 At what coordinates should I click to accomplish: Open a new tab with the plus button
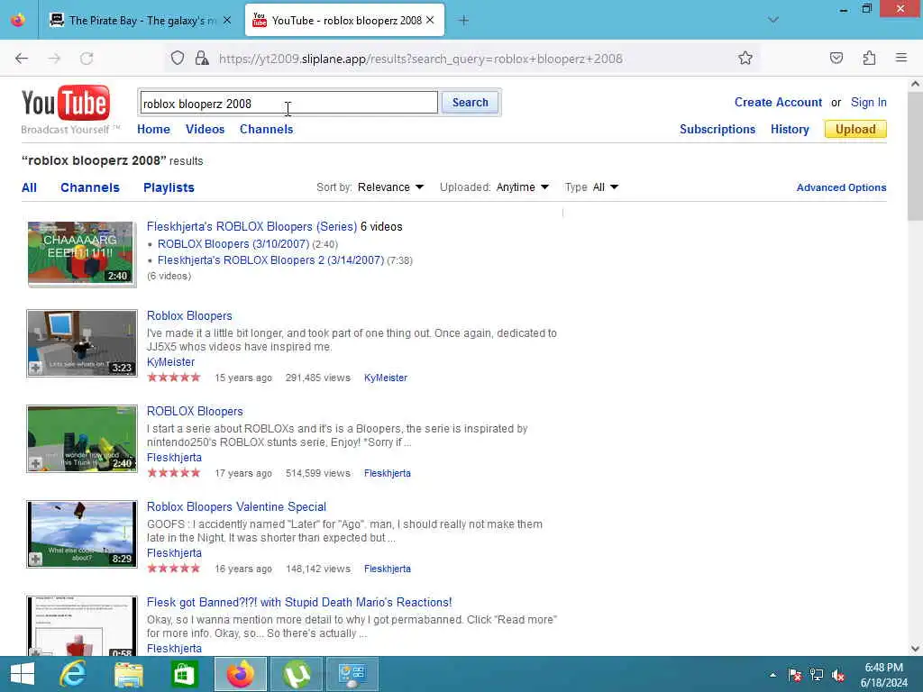tap(464, 21)
